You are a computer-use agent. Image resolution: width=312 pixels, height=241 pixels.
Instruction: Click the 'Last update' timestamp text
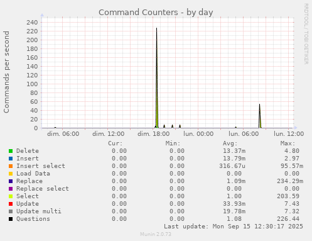point(234,227)
